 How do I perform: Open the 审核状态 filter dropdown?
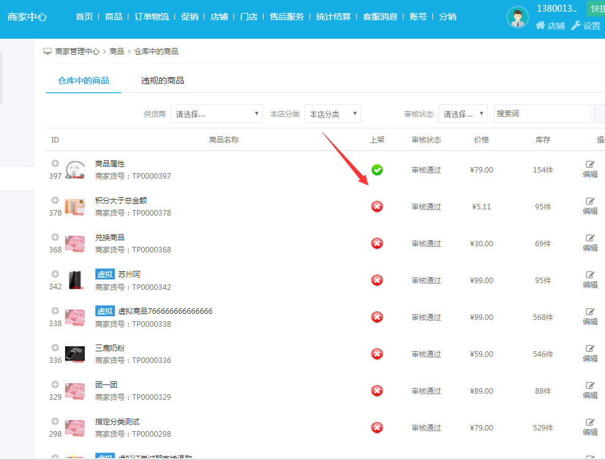pos(463,114)
